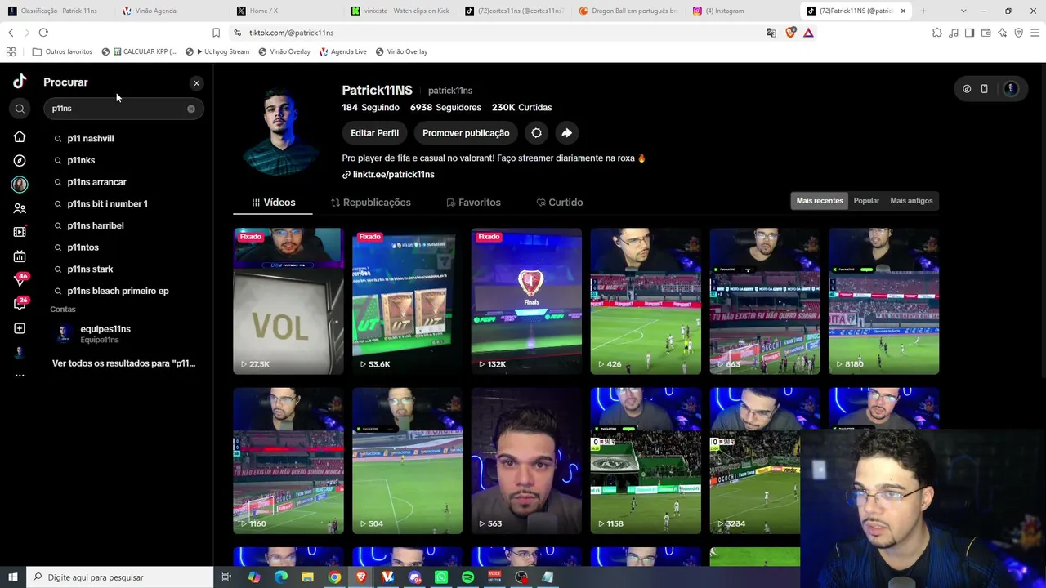Open activity inbox icon with 26 badge
Image resolution: width=1046 pixels, height=588 pixels.
[x=20, y=304]
